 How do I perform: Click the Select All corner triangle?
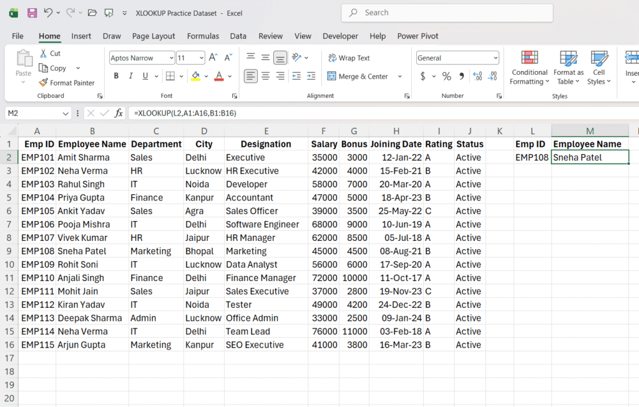point(12,131)
